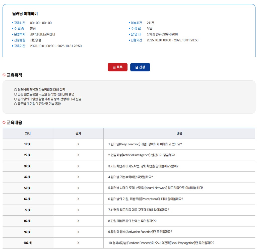Open lesson 9 about Activation Function
257x250 pixels.
pyautogui.click(x=140, y=232)
